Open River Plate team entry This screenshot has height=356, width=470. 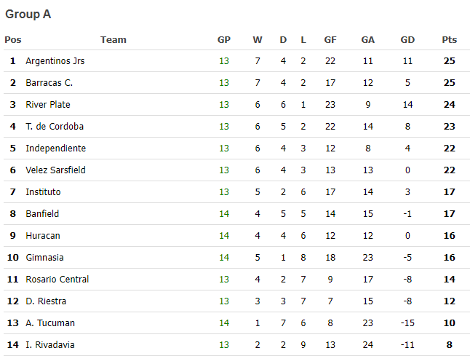click(x=48, y=105)
